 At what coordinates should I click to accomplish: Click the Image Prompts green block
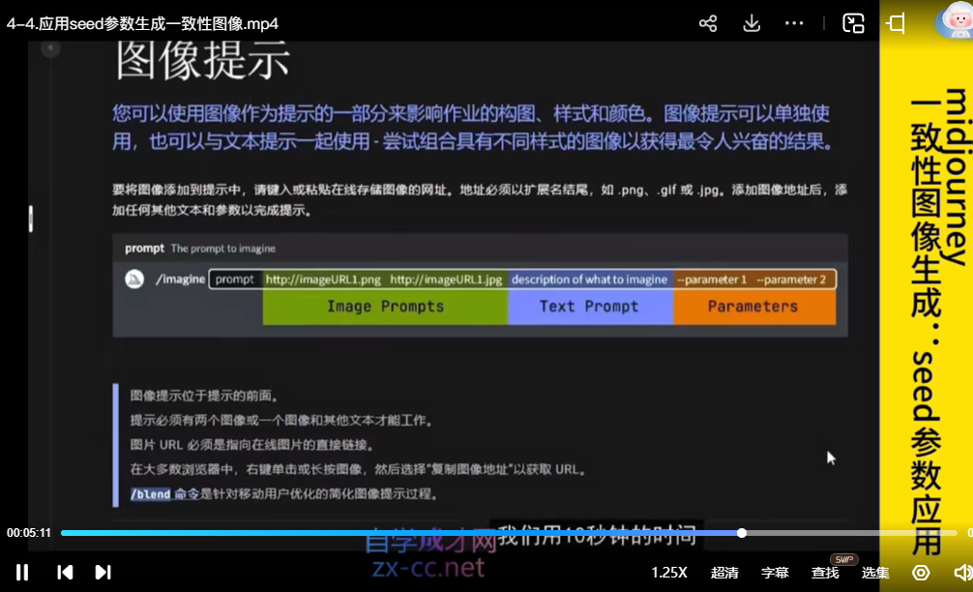(385, 307)
